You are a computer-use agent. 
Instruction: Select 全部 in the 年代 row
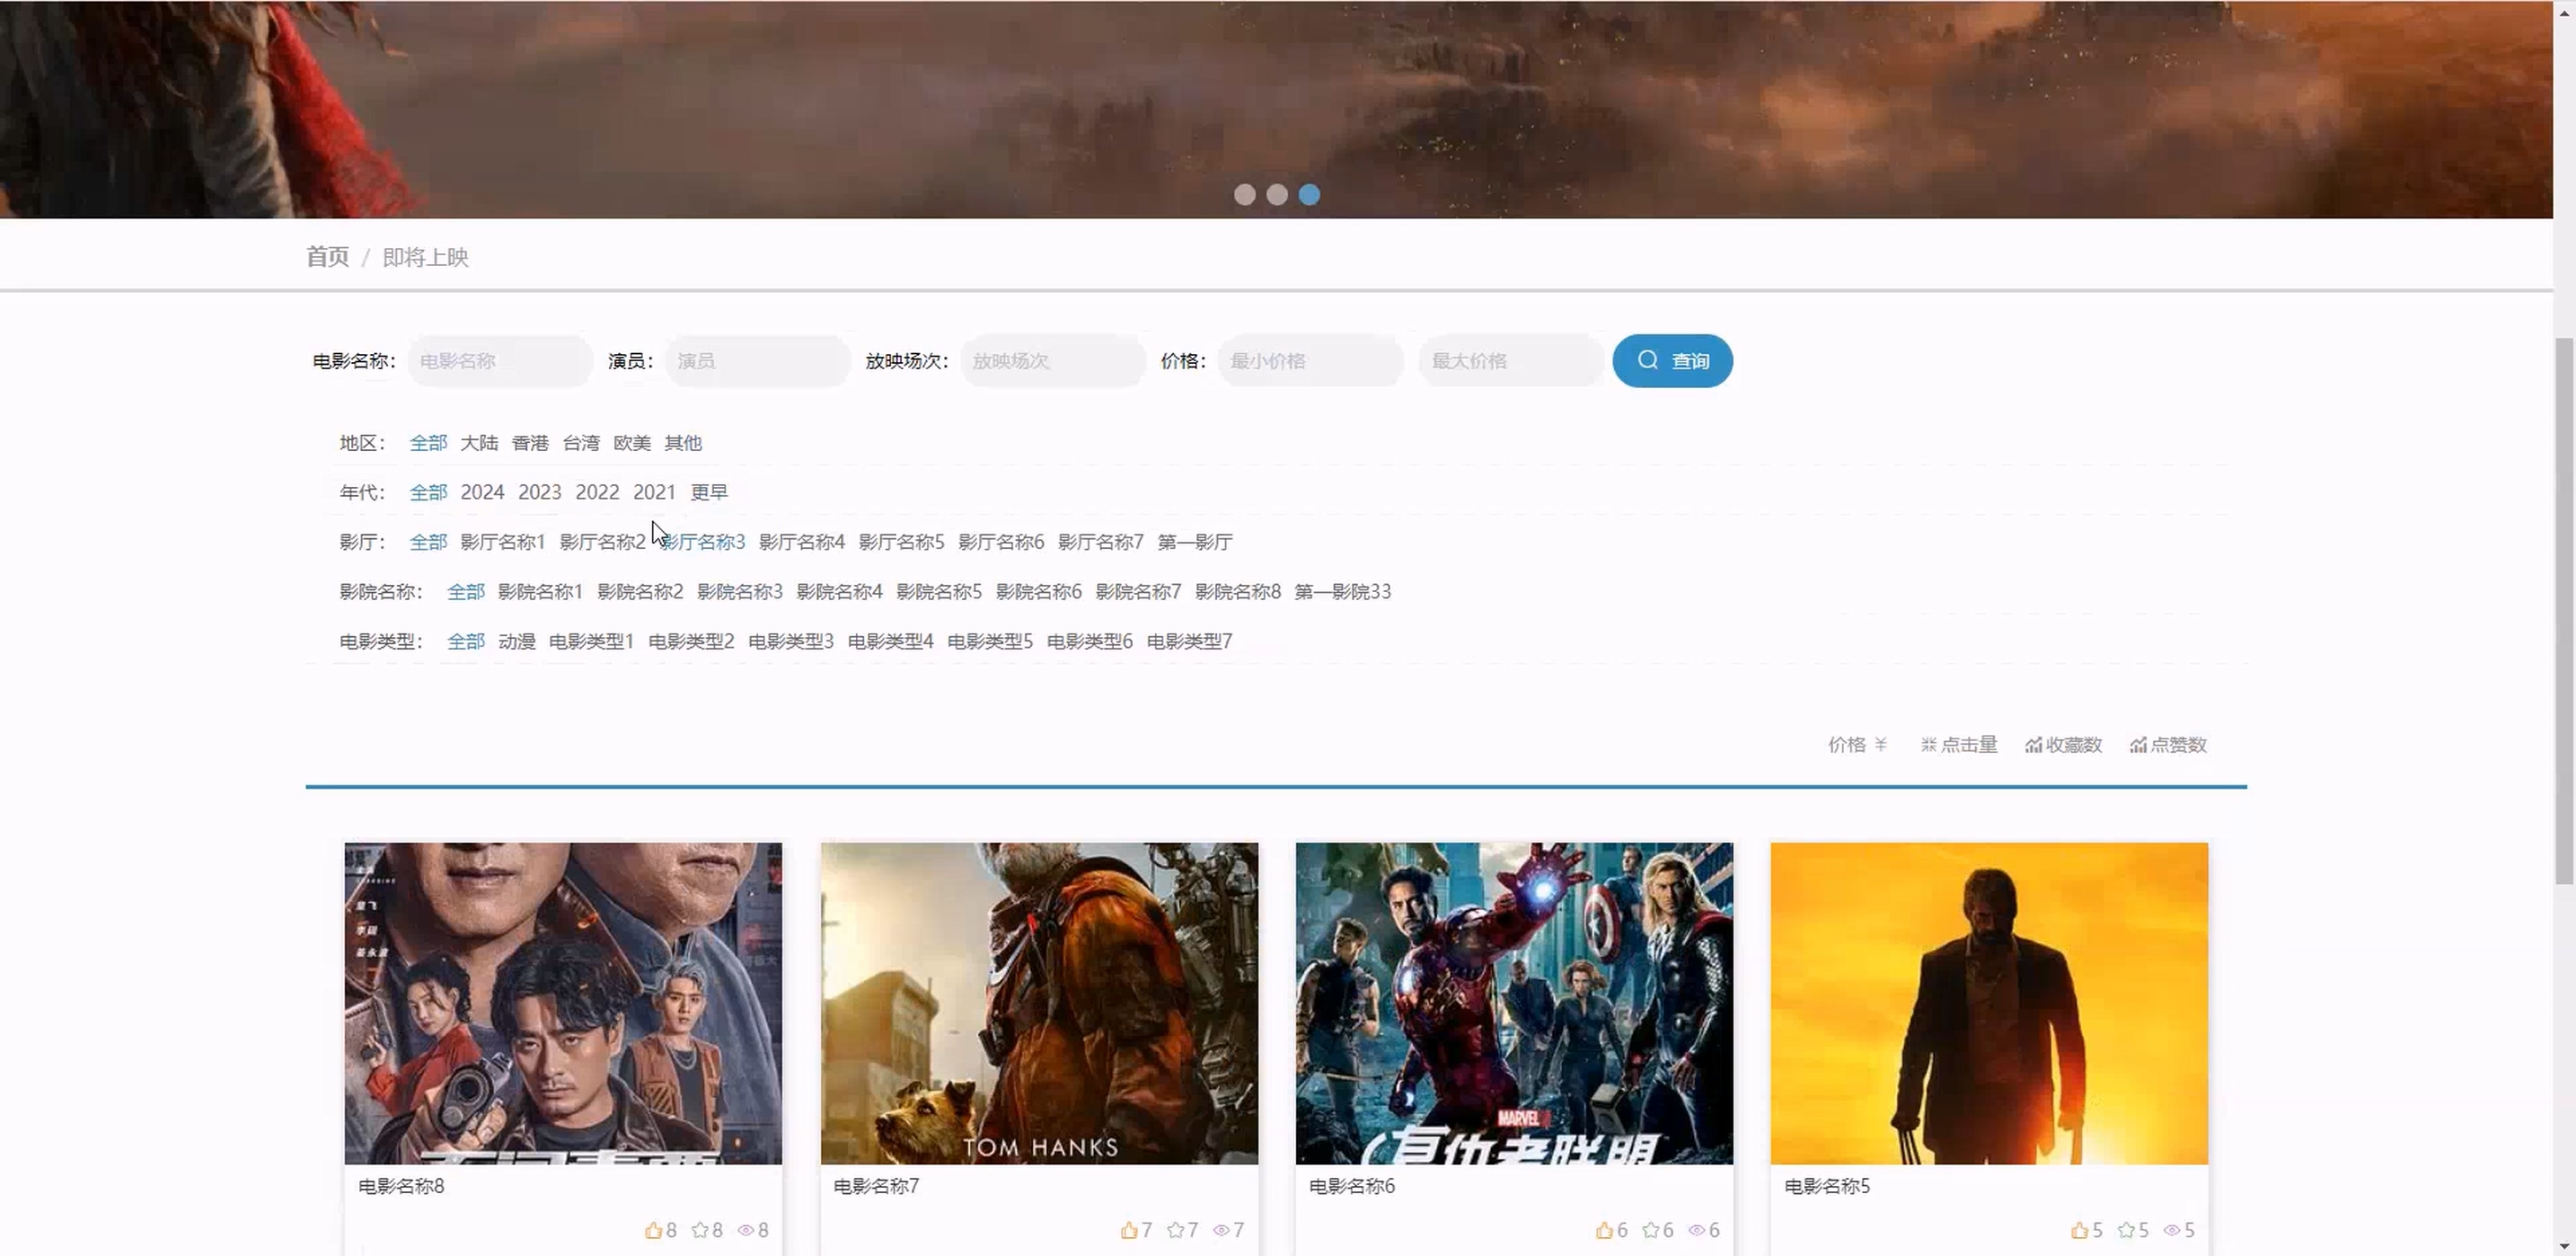coord(428,492)
